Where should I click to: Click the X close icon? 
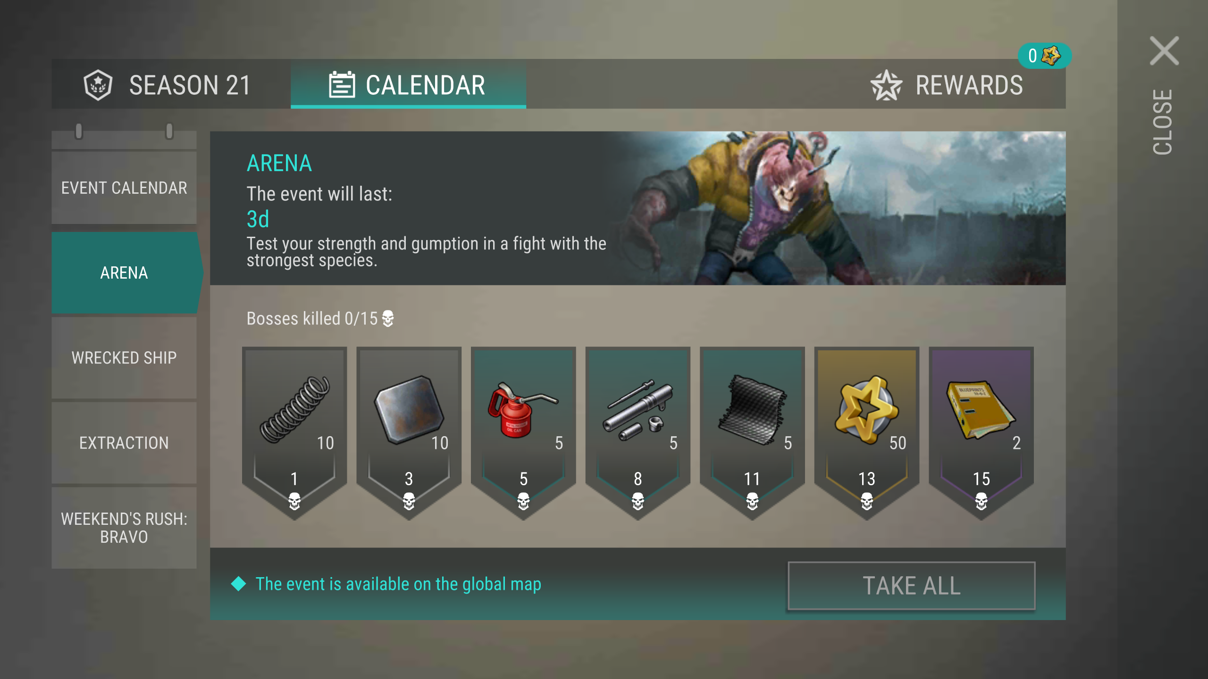(x=1164, y=50)
